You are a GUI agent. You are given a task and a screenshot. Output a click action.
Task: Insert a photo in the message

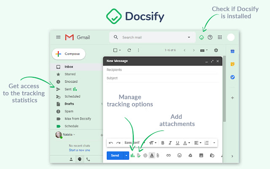pyautogui.click(x=201, y=155)
